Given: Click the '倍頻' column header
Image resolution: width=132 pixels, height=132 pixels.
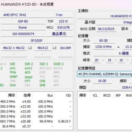Looking at the screenshot, I should click(x=27, y=95).
